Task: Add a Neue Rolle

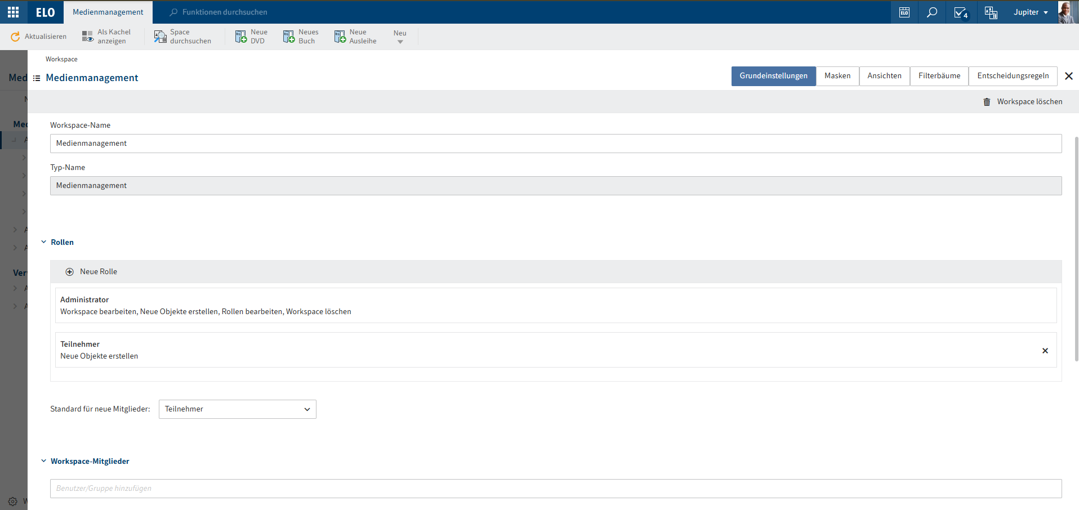Action: coord(92,272)
